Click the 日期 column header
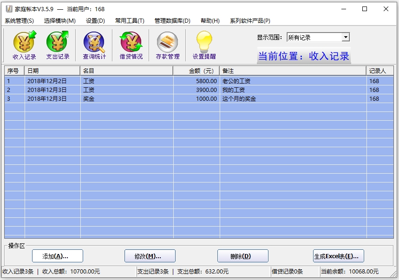This screenshot has width=399, height=280. tap(52, 71)
